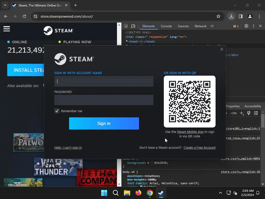Switch to DevTools Console tab

(x=166, y=26)
